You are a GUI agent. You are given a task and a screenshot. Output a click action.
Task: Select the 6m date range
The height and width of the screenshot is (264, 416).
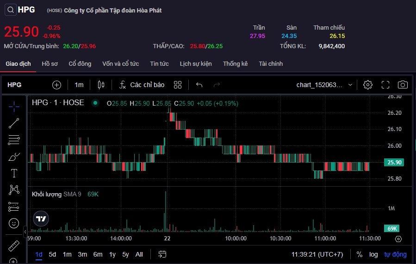click(98, 254)
